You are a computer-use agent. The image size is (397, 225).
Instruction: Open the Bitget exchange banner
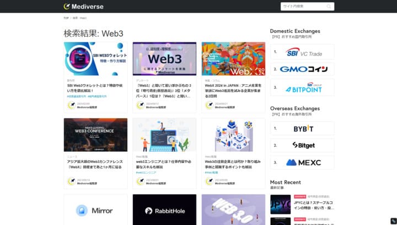point(303,145)
